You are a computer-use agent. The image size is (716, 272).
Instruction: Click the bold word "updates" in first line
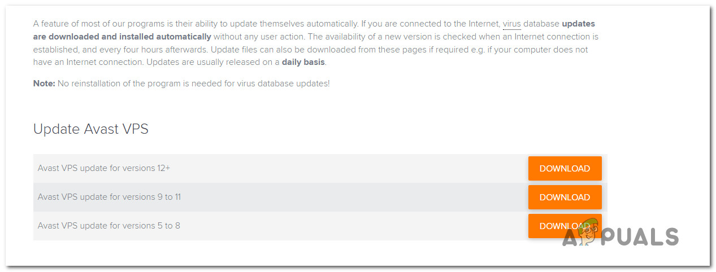click(578, 24)
